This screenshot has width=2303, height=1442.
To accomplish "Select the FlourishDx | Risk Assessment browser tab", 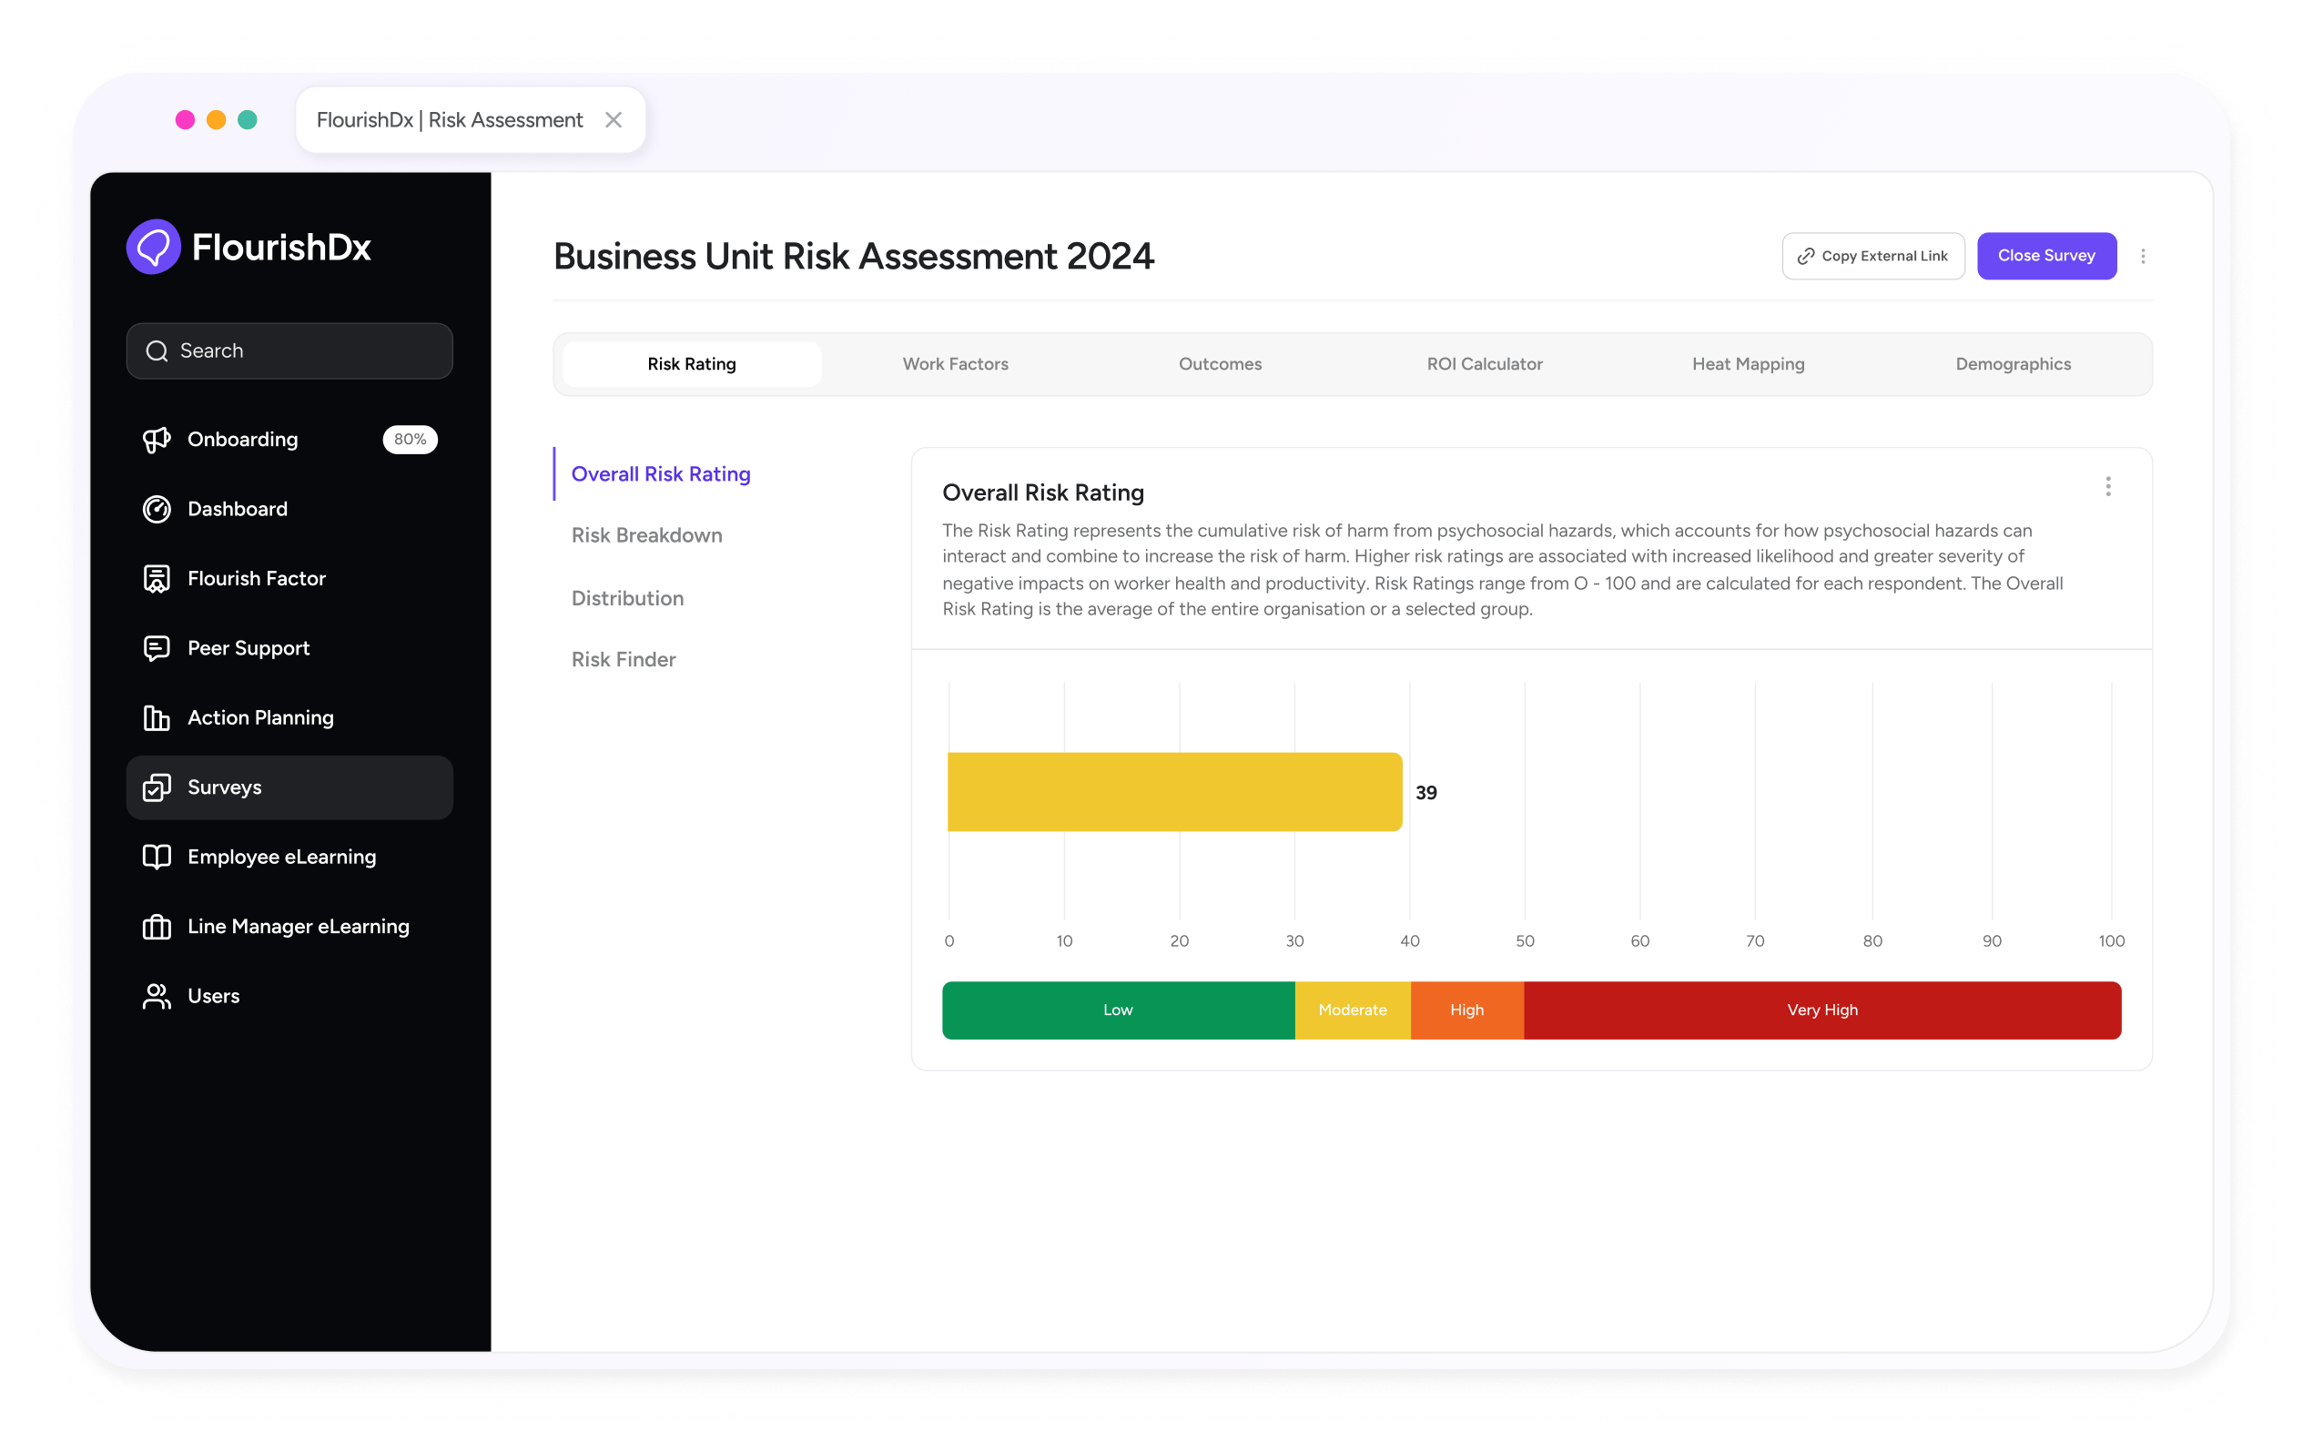I will (470, 120).
